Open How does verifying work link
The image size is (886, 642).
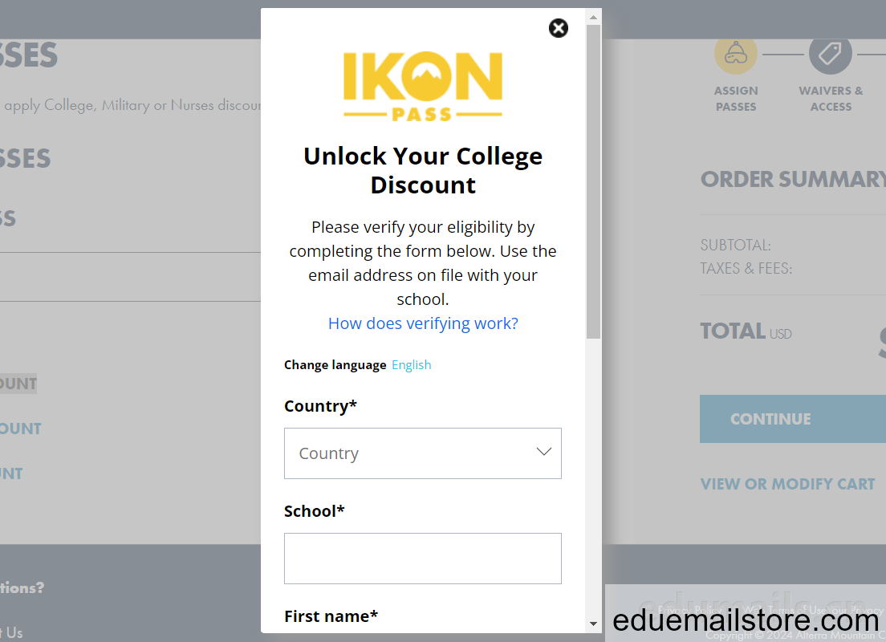coord(423,323)
